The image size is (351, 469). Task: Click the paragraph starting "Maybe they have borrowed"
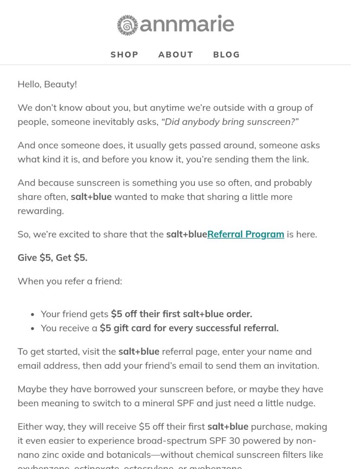coord(171,396)
